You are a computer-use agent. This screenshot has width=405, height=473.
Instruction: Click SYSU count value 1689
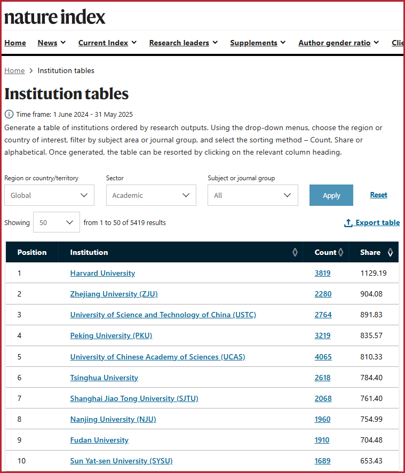click(322, 461)
